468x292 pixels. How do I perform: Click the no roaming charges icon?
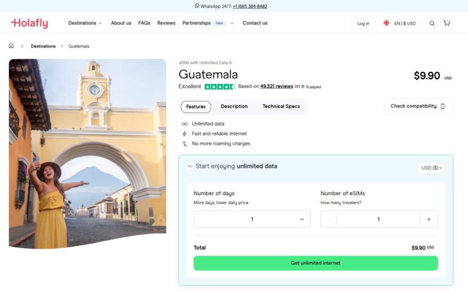click(x=185, y=144)
